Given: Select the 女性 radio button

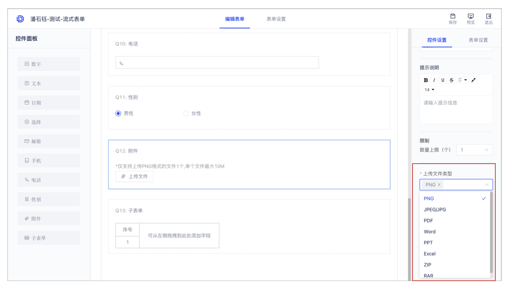Looking at the screenshot, I should [185, 113].
